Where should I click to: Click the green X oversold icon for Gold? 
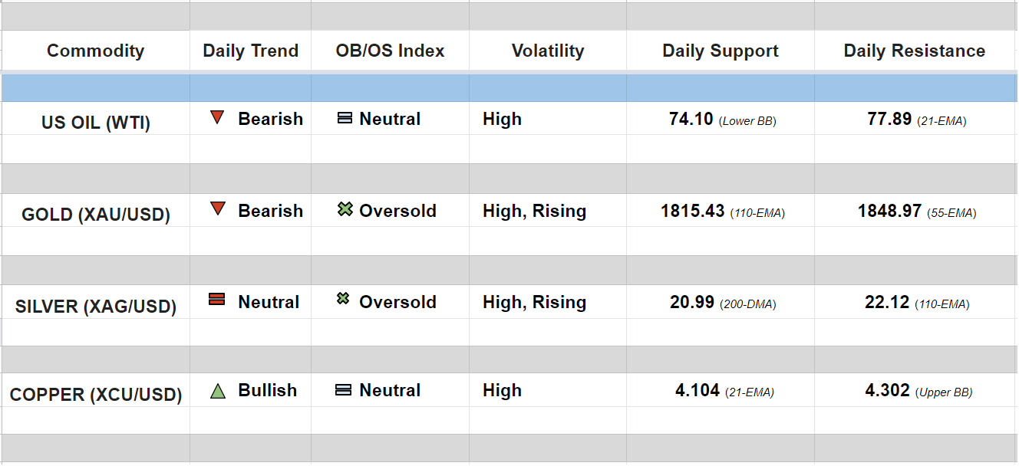345,209
